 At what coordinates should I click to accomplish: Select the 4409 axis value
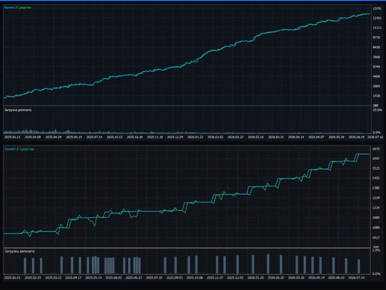click(376, 76)
